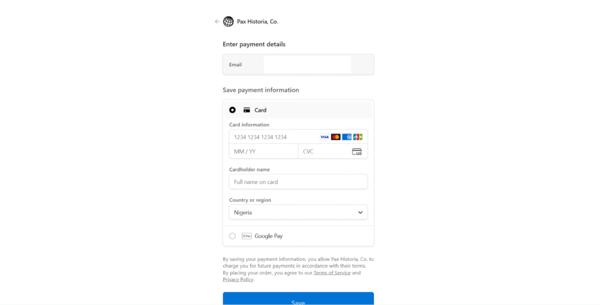The width and height of the screenshot is (600, 305).
Task: Click the Google Pay logo icon
Action: (x=247, y=236)
